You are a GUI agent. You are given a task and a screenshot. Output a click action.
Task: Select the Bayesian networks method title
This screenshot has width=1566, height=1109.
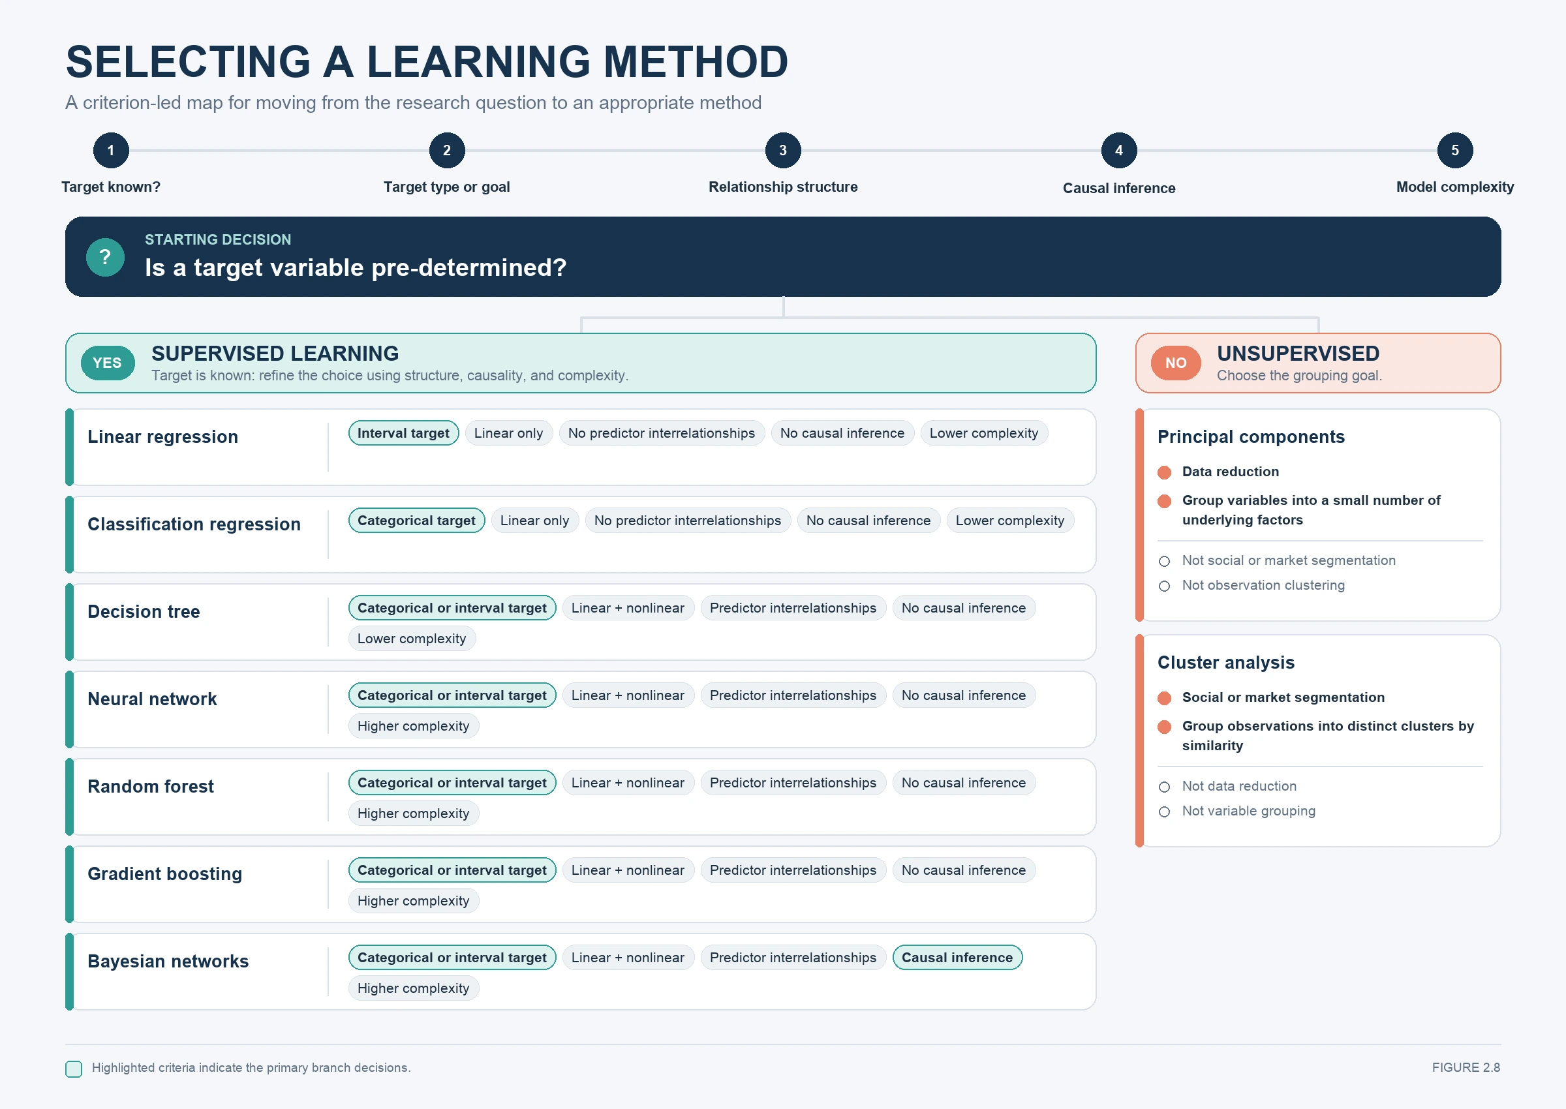click(x=168, y=962)
